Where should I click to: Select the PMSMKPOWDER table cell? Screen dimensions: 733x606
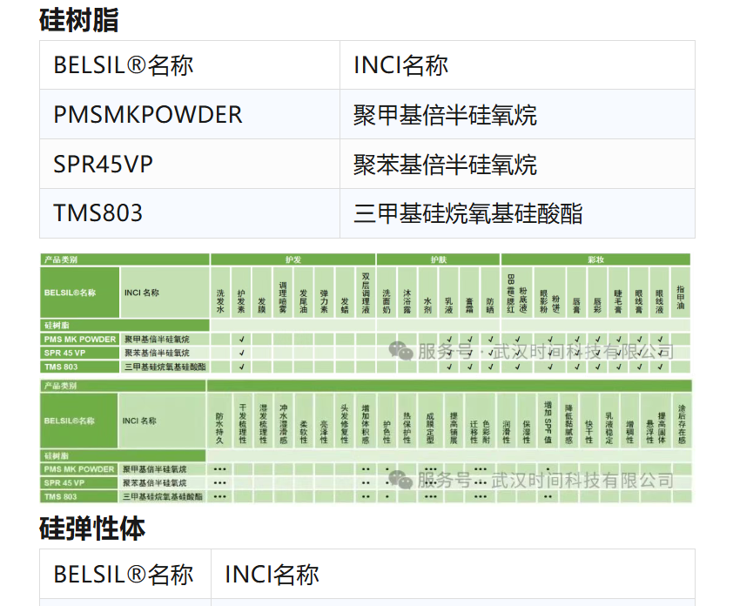pos(148,115)
